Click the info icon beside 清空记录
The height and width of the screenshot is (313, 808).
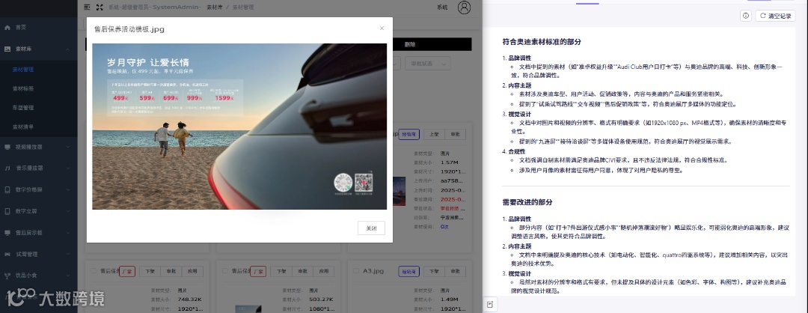[x=746, y=16]
